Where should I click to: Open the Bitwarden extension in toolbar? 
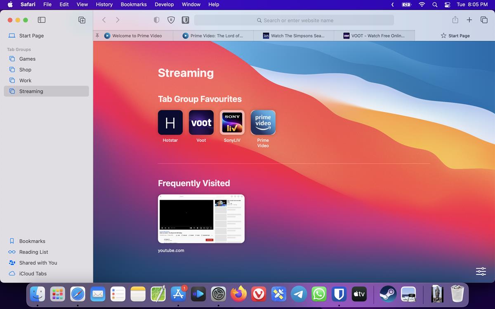tap(186, 20)
